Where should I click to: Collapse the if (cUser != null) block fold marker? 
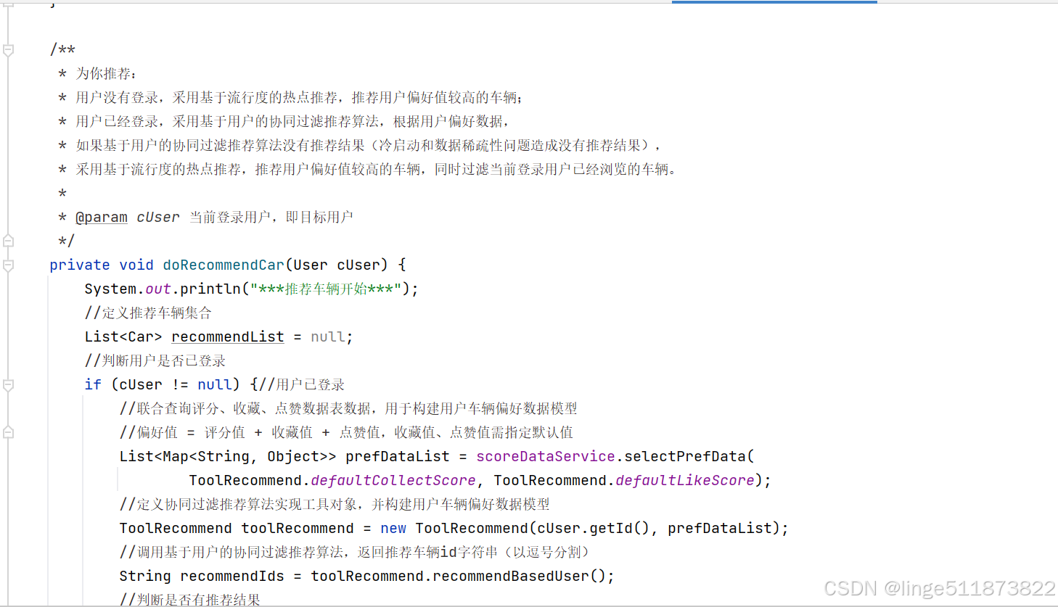[x=9, y=385]
